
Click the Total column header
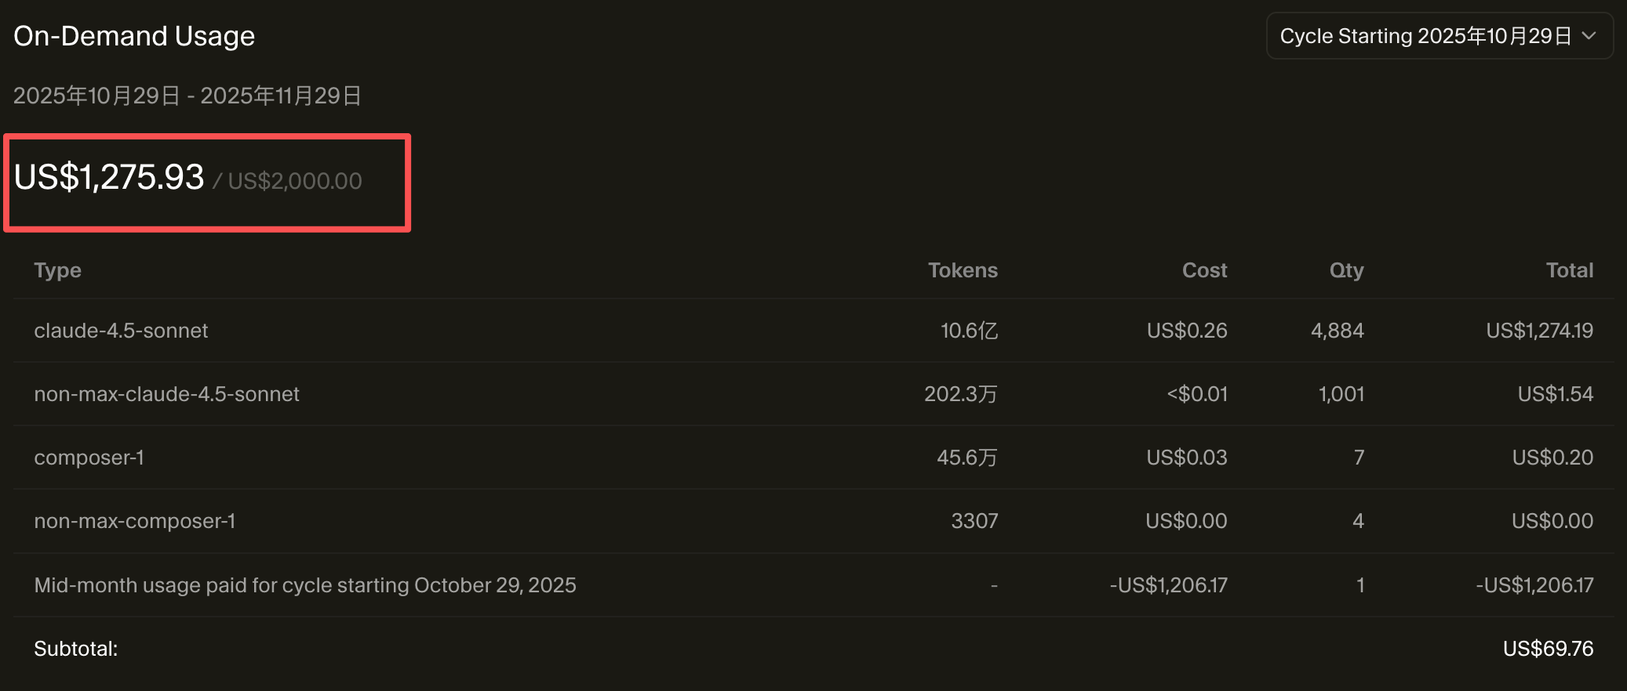[x=1569, y=270]
